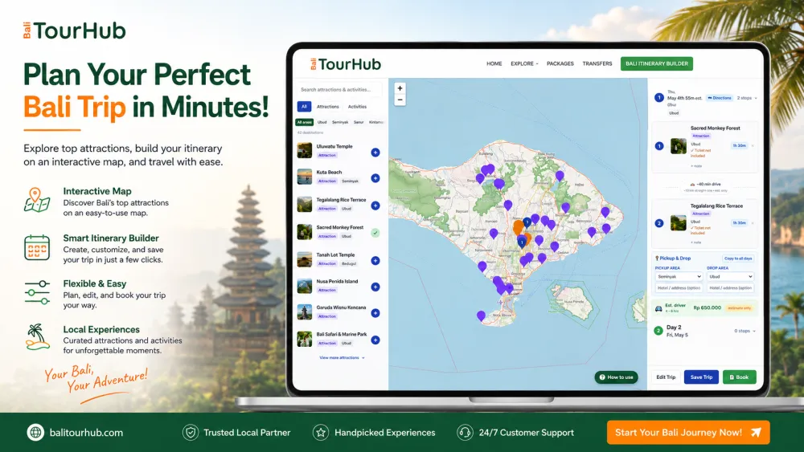Add Bali Safari & Marine Park plus icon
Viewport: 804px width, 452px height.
[x=375, y=340]
